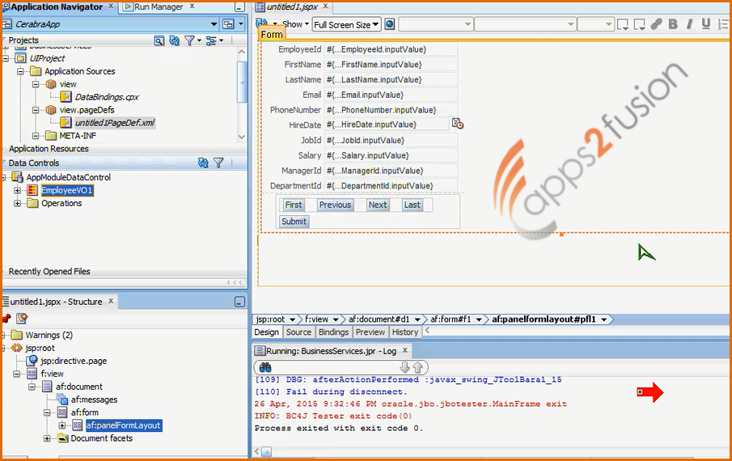
Task: Collapse the af:form node
Action: pos(47,412)
